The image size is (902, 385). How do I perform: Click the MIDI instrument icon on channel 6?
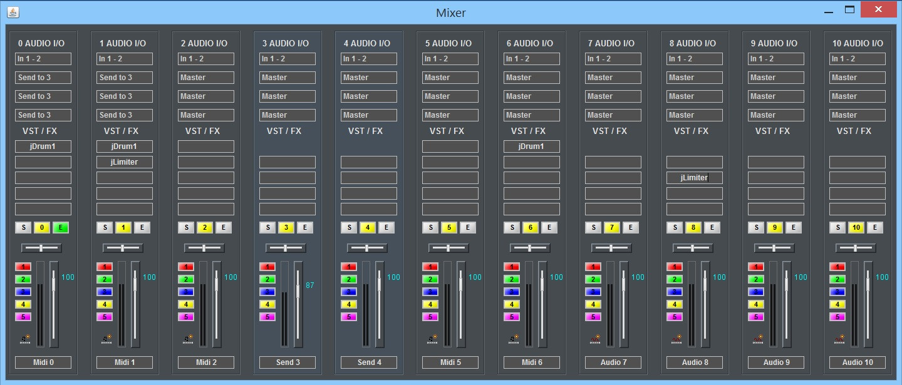click(x=514, y=339)
